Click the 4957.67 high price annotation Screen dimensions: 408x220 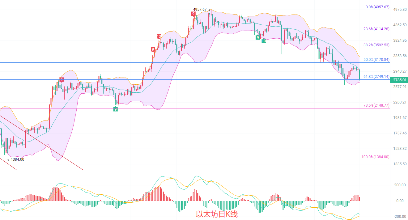click(x=200, y=10)
